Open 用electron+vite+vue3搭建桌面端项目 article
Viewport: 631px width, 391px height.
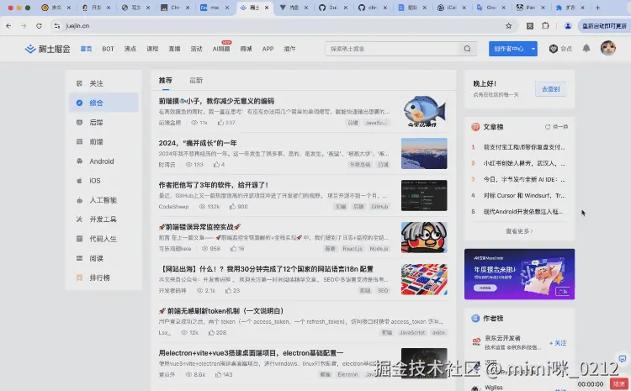click(251, 353)
